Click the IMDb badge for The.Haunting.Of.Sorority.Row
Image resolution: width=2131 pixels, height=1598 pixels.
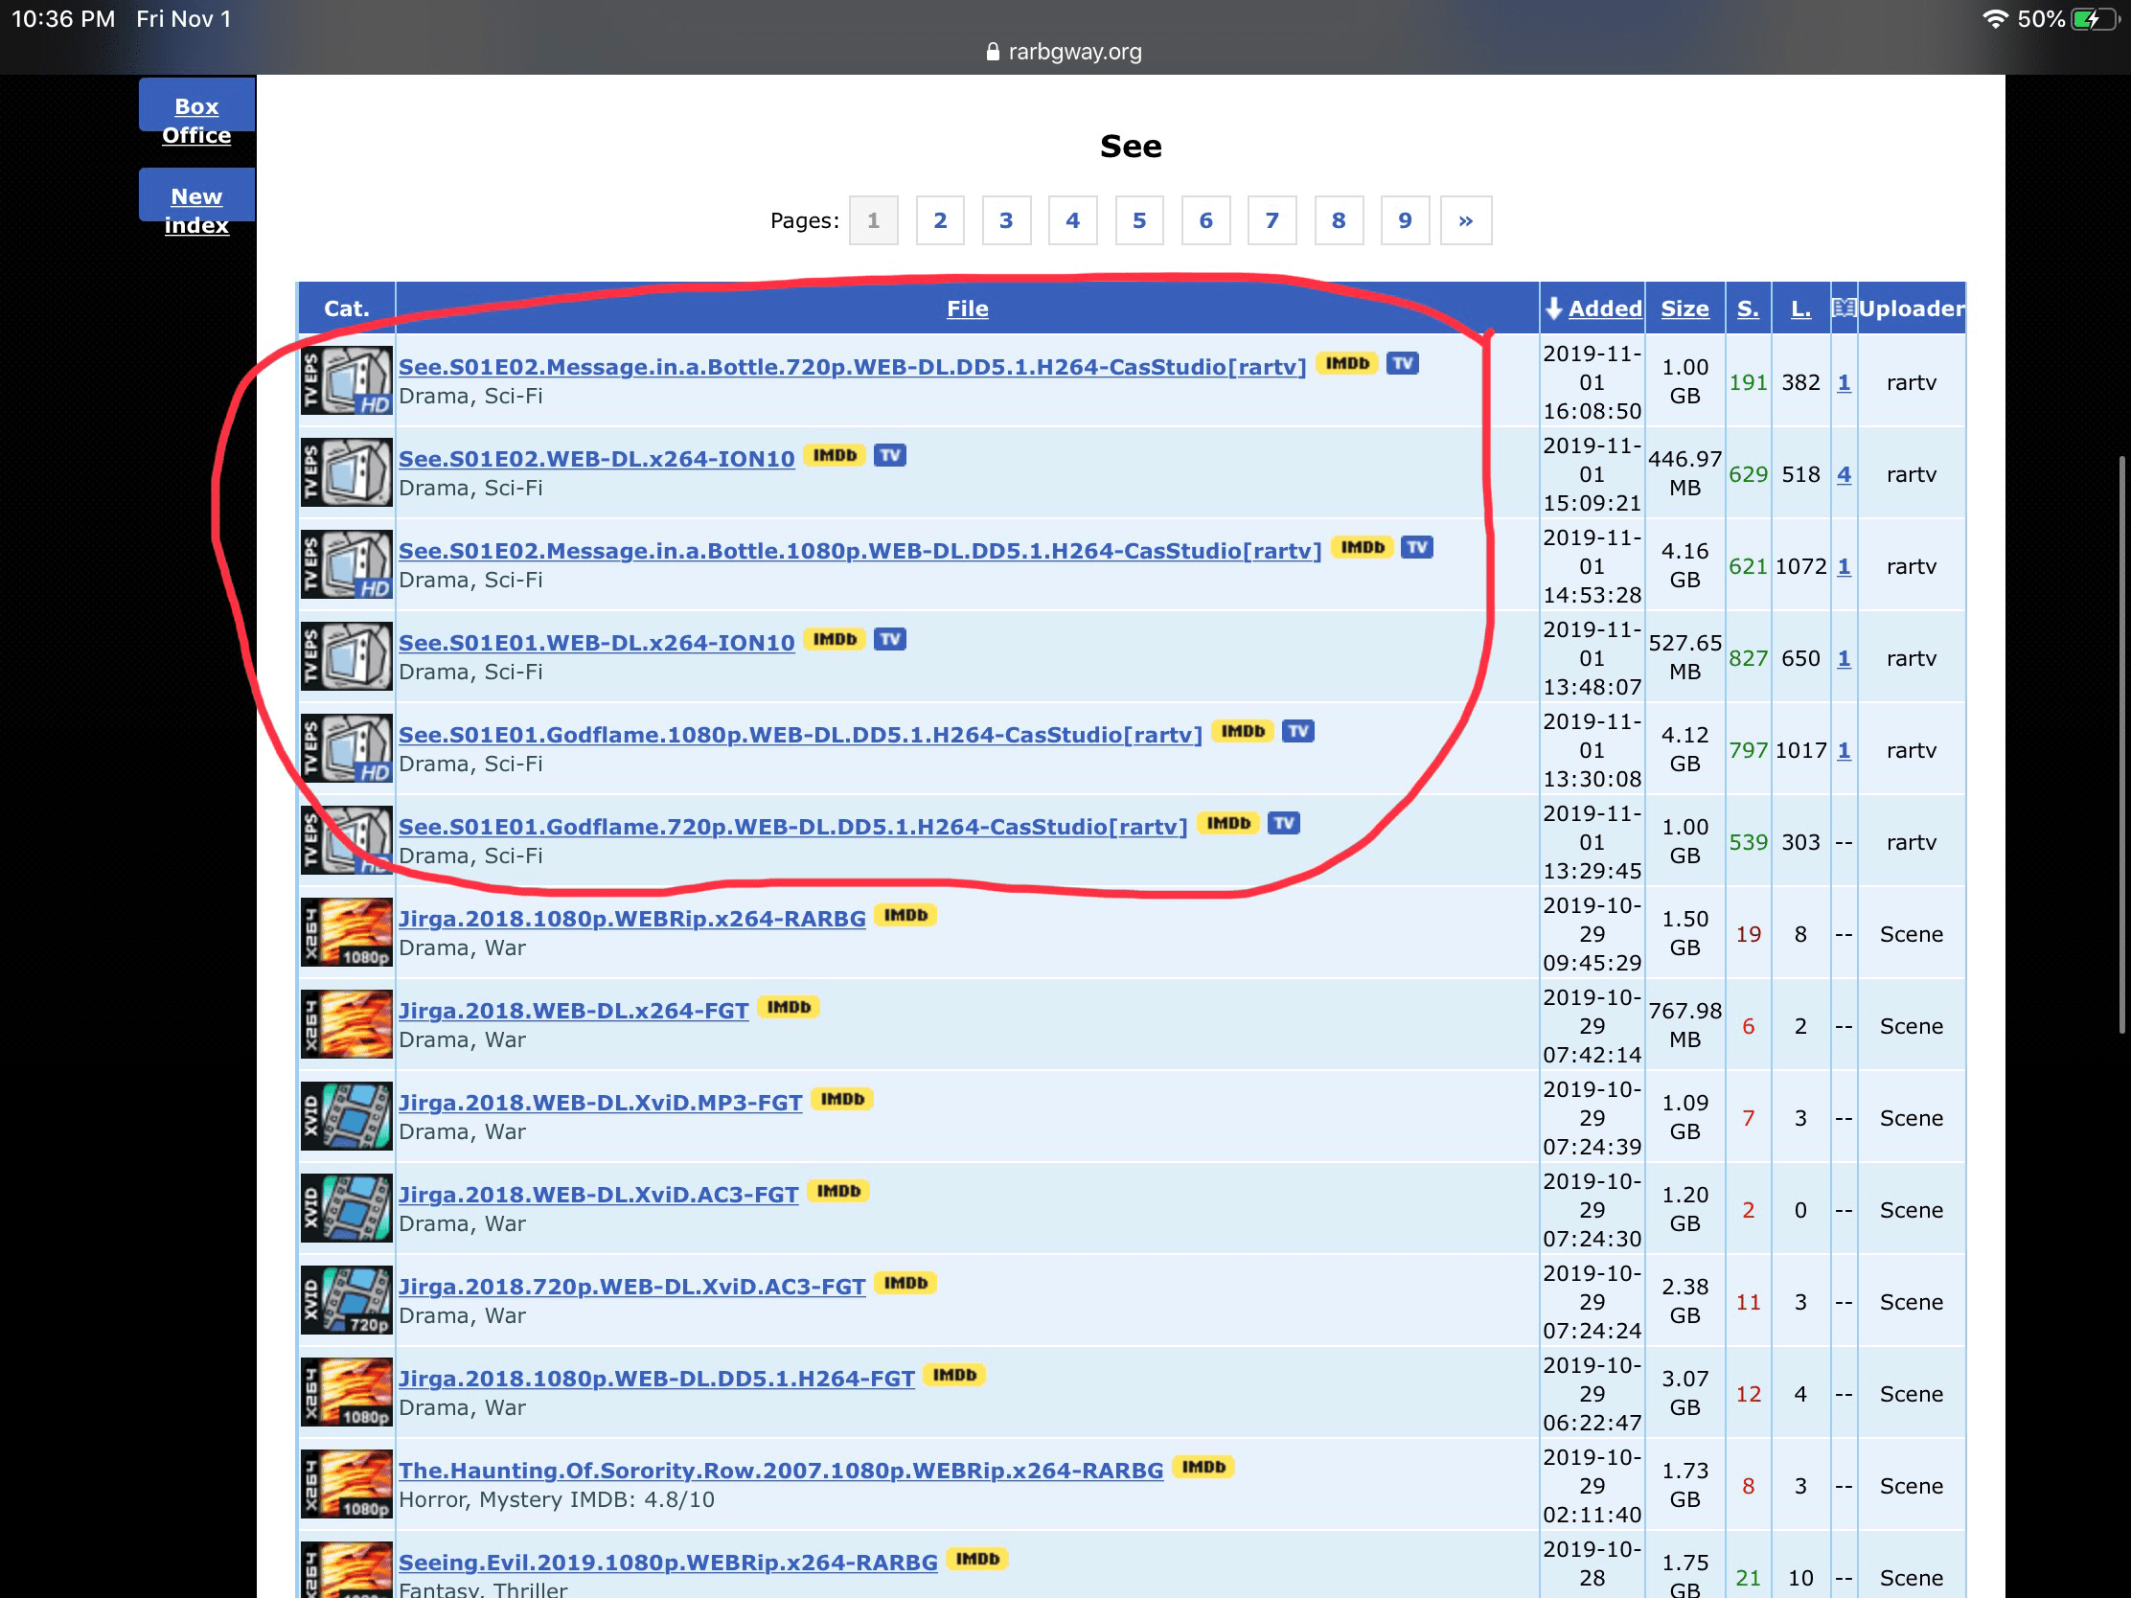pos(1203,1467)
